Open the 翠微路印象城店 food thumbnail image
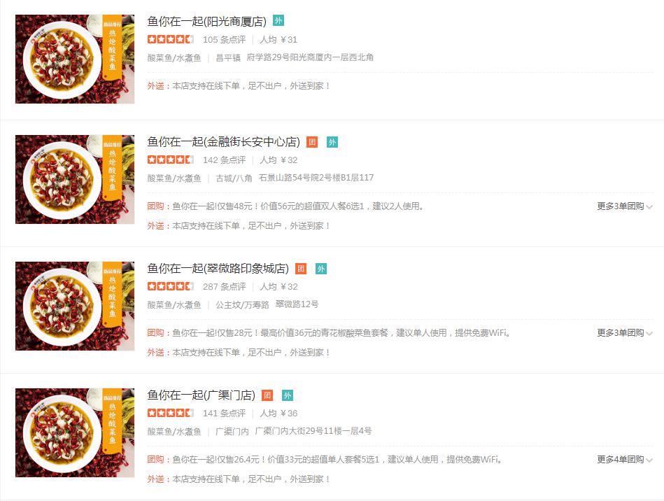 pos(75,306)
